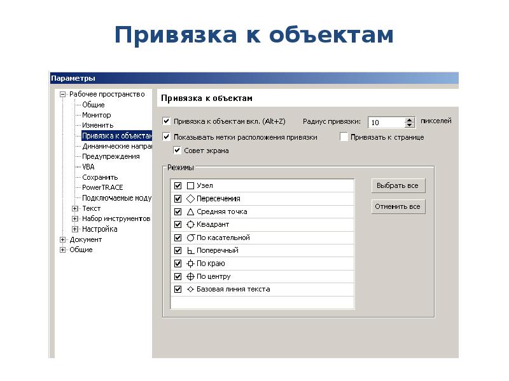This screenshot has height=381, width=509.
Task: Select Общие under Рабочее пространство
Action: point(94,105)
